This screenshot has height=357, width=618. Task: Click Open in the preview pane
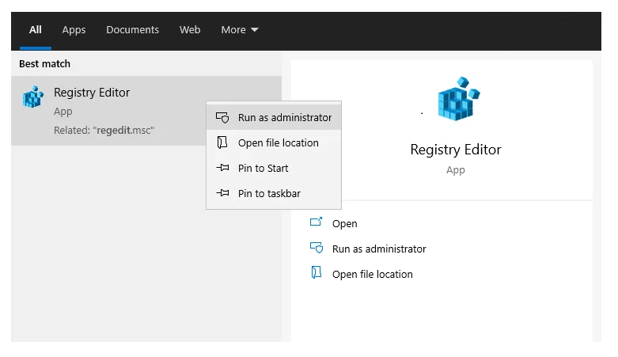344,224
